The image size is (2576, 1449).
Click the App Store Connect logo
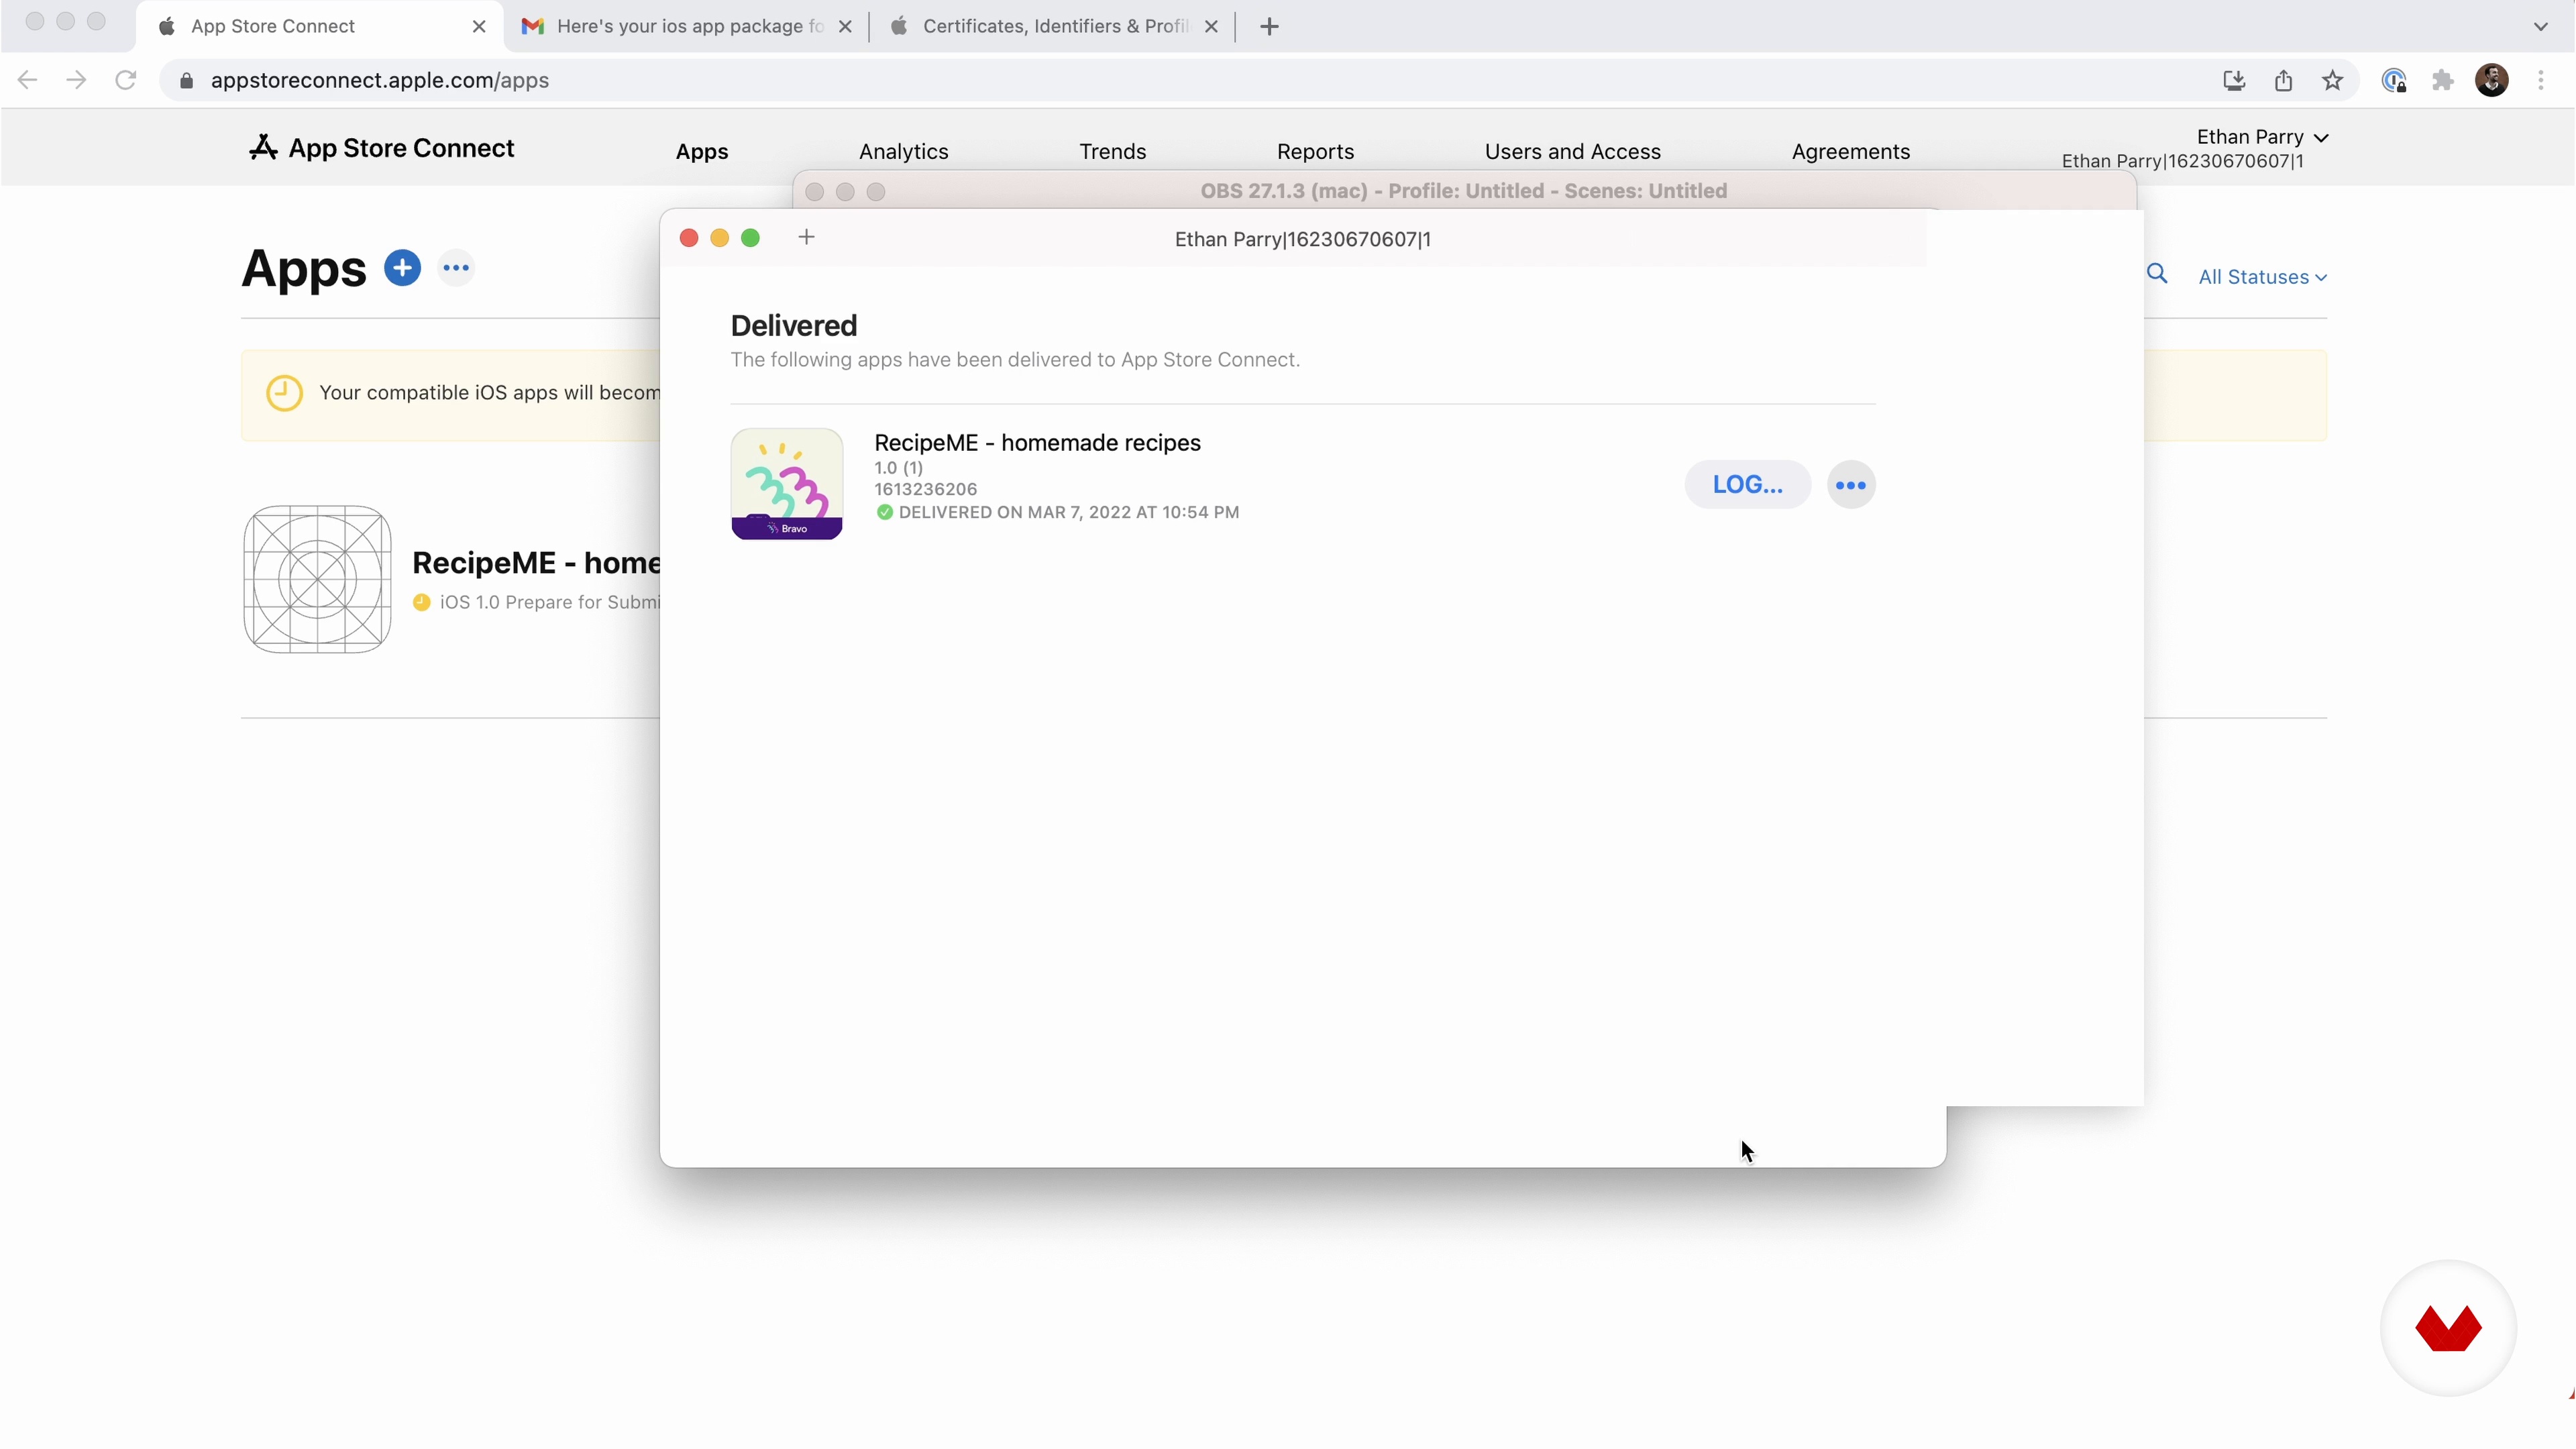coord(382,148)
